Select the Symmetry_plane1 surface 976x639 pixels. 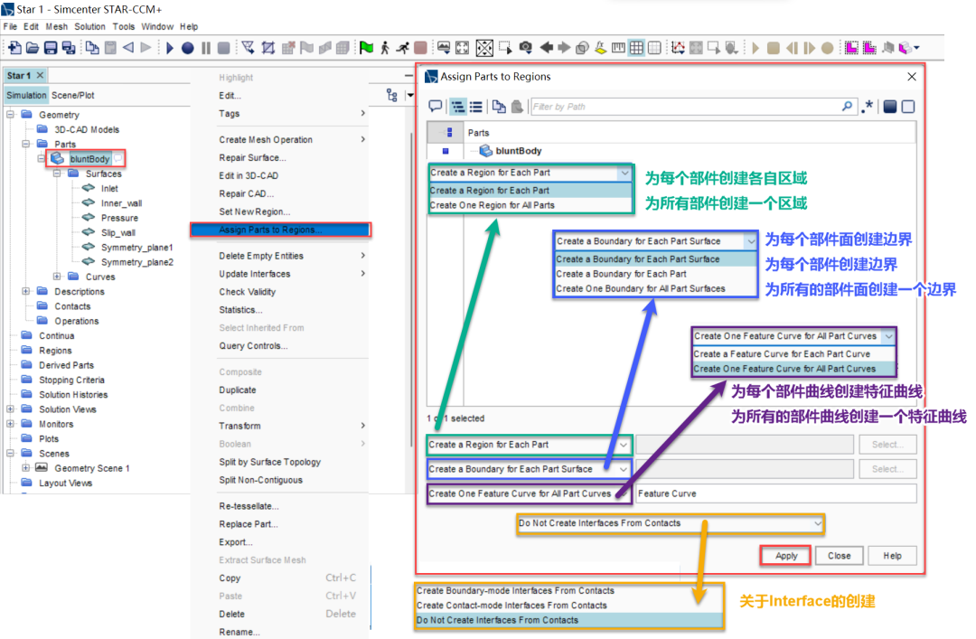point(137,248)
